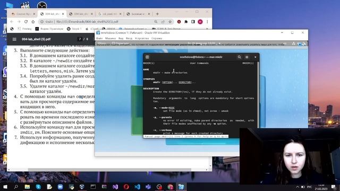Image resolution: width=340 pixels, height=191 pixels.
Task: Open VS Code from the taskbar
Action: pyautogui.click(x=137, y=187)
